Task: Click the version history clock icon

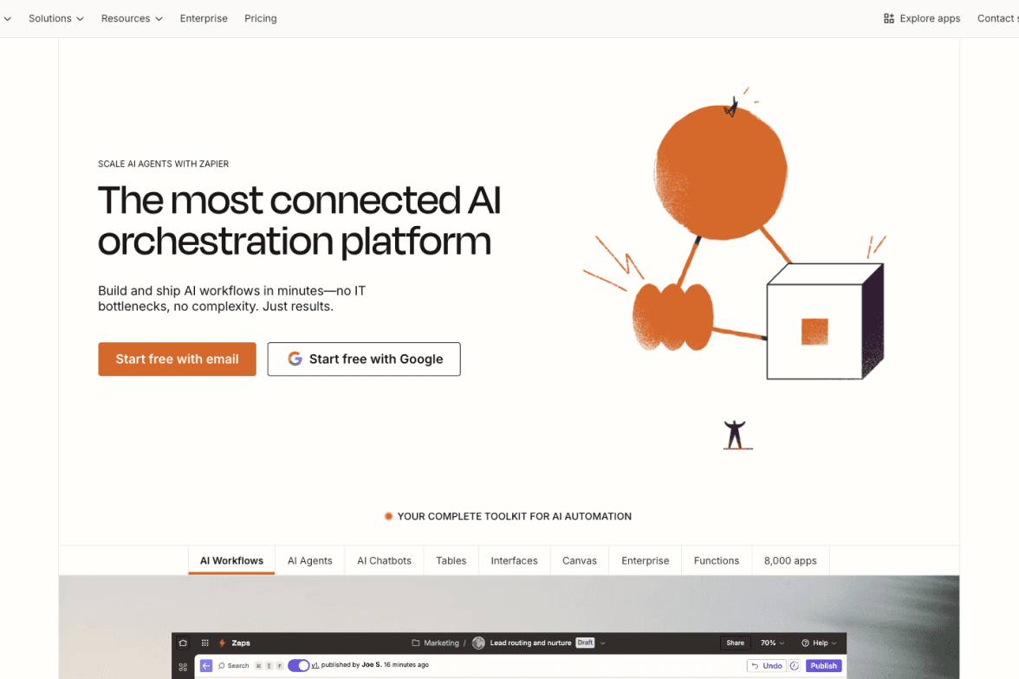Action: click(794, 665)
